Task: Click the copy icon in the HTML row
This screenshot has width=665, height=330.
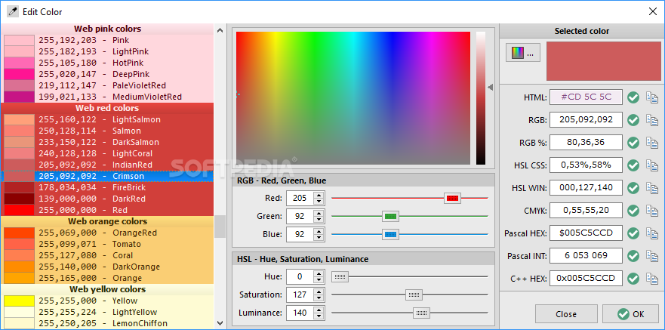Action: click(x=651, y=97)
